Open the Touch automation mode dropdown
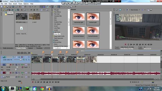This screenshot has height=91, width=162. (x=29, y=67)
